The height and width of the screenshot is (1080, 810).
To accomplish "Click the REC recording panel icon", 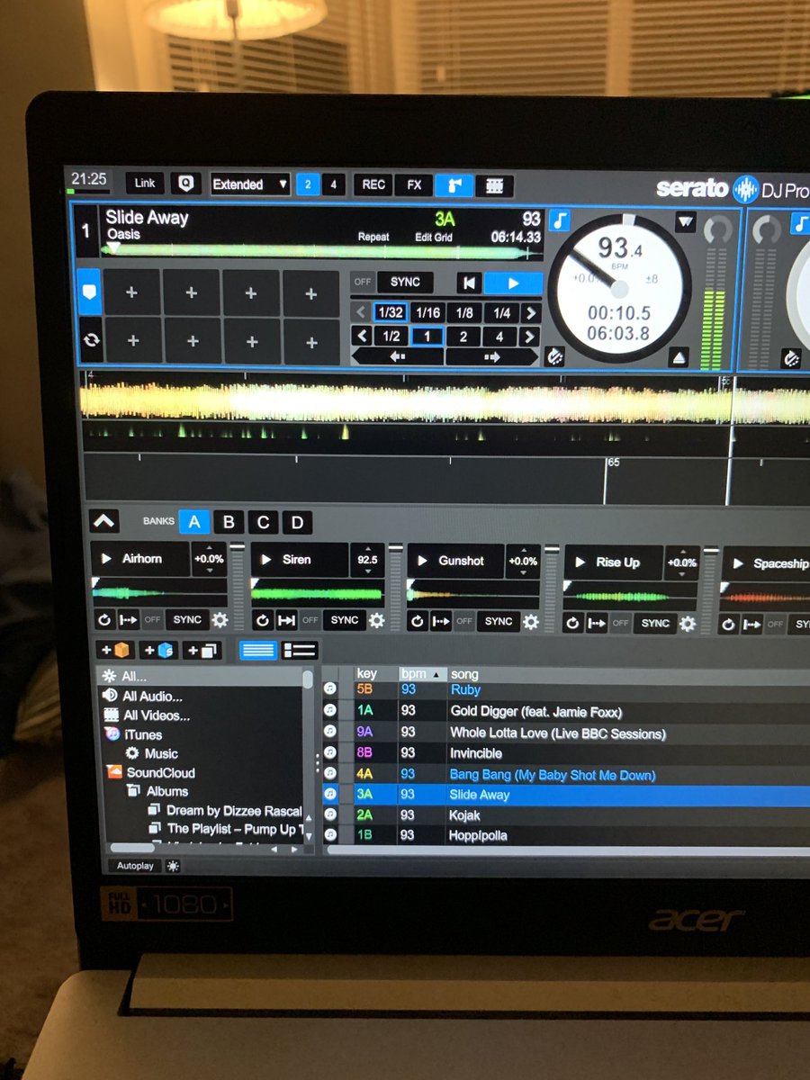I will 373,184.
